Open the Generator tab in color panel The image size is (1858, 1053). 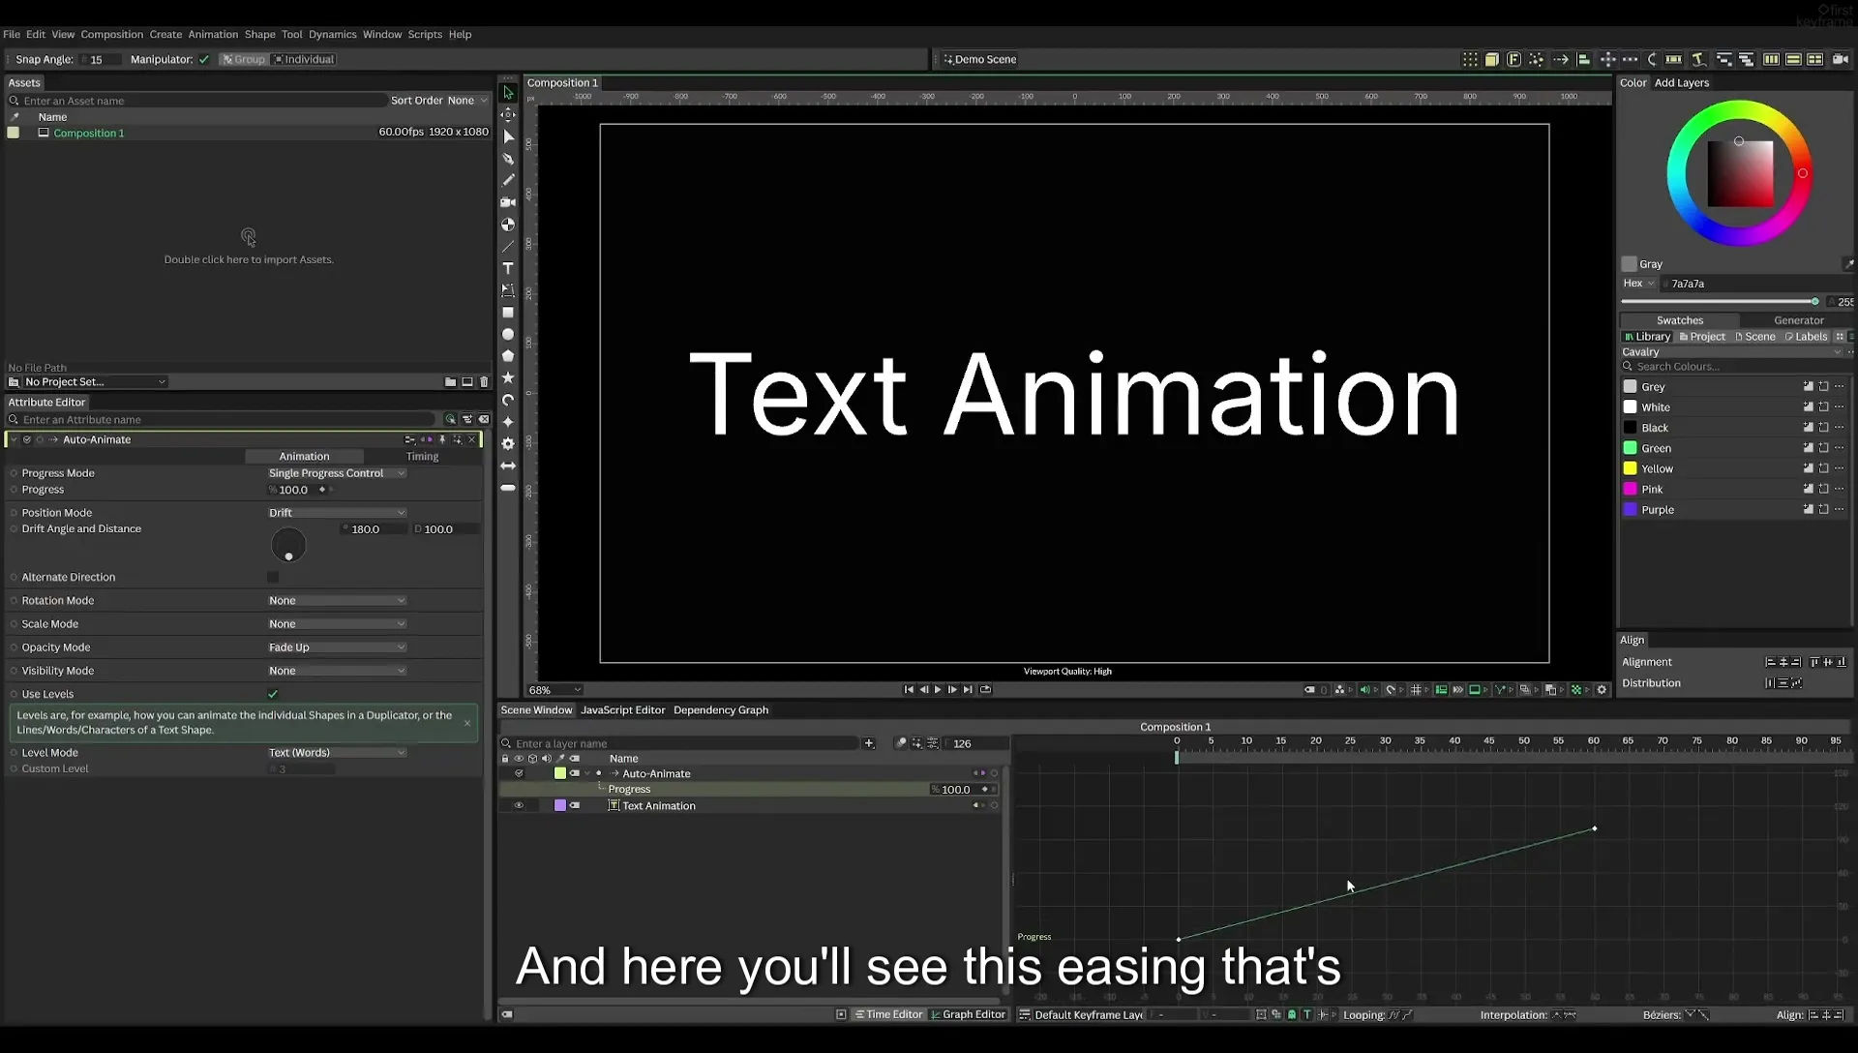[x=1798, y=320]
